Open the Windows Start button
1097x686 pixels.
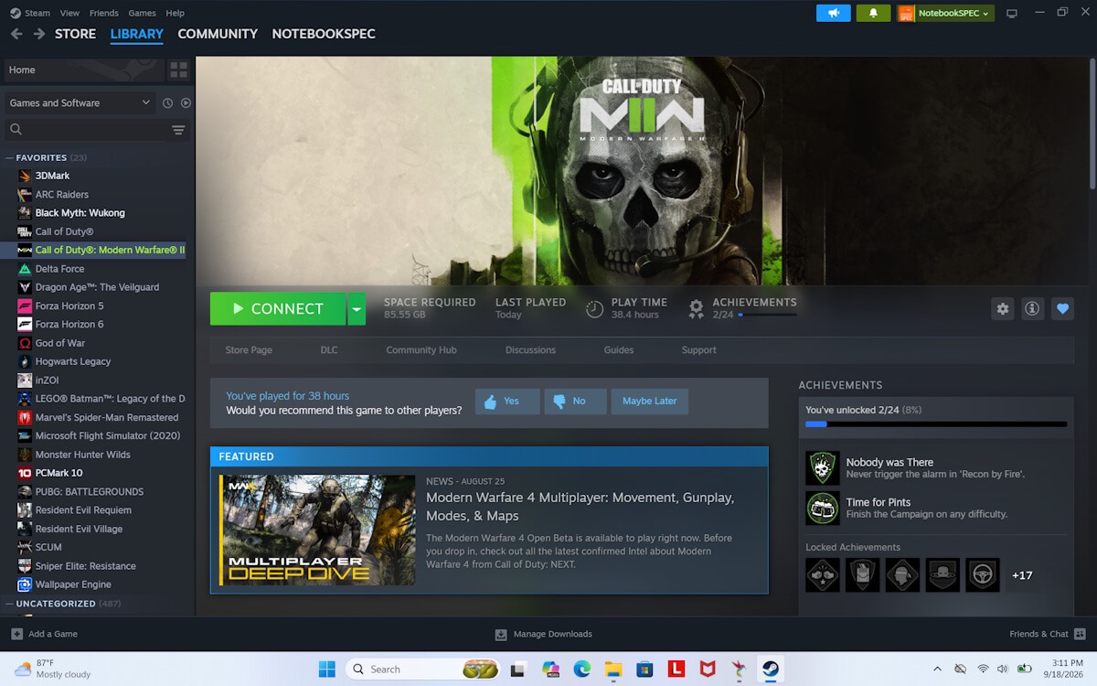(326, 669)
